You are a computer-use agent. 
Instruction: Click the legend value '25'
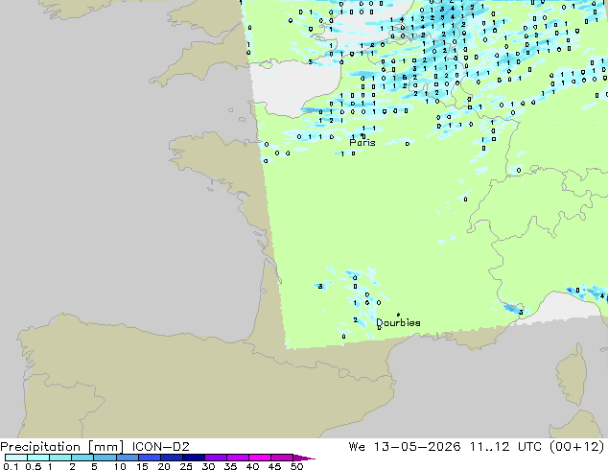tap(186, 466)
